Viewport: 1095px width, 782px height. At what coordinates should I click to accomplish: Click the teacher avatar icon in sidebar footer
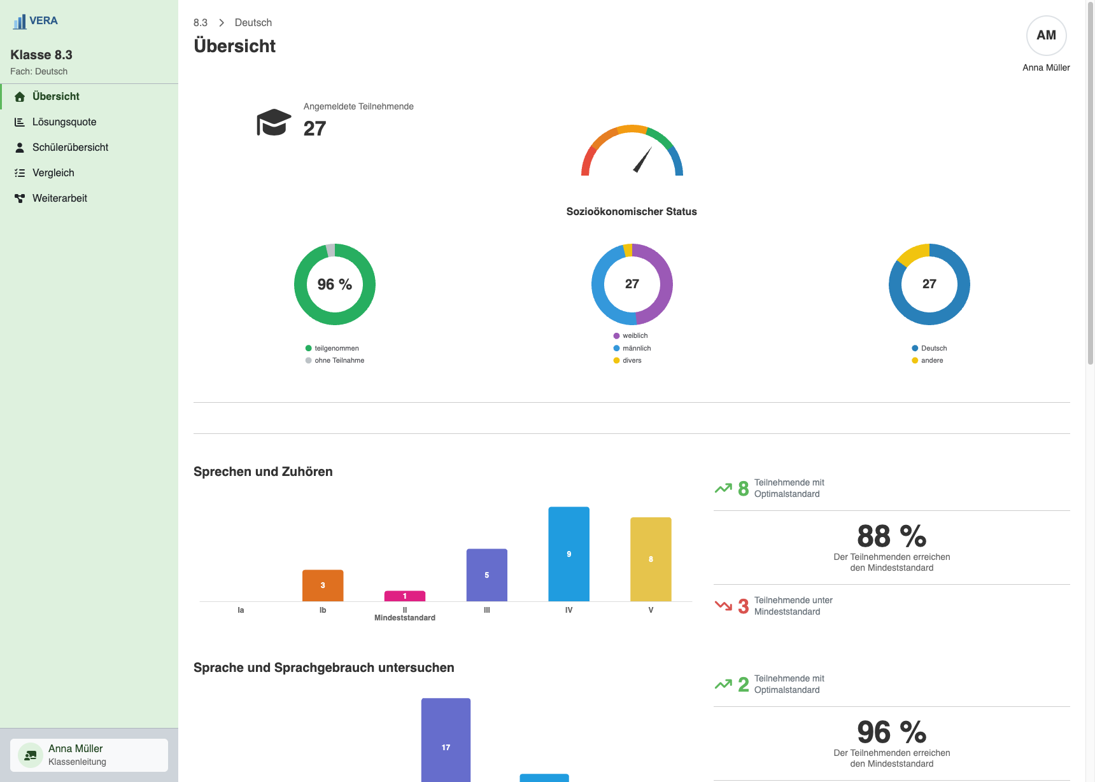pos(31,755)
